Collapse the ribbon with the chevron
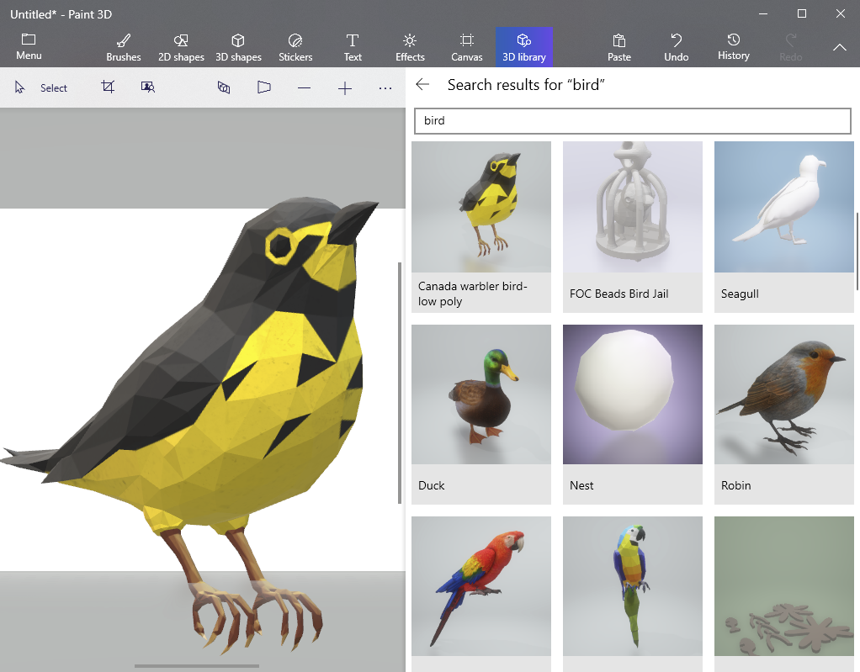 (x=839, y=47)
